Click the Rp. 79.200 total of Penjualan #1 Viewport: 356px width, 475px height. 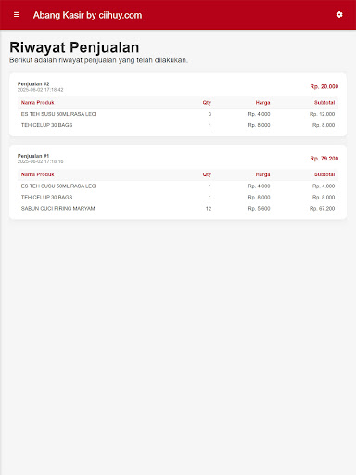coord(324,159)
